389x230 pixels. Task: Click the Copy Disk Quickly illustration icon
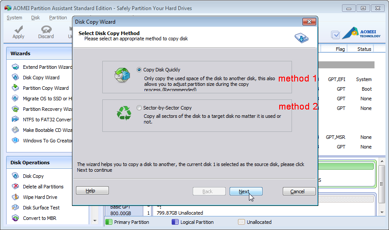pyautogui.click(x=122, y=75)
